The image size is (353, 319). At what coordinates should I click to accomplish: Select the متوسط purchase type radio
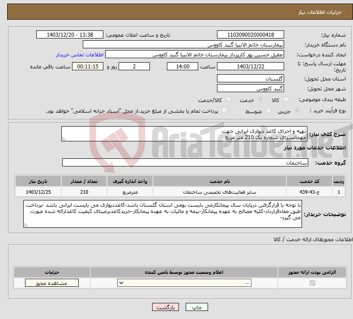pyautogui.click(x=268, y=111)
